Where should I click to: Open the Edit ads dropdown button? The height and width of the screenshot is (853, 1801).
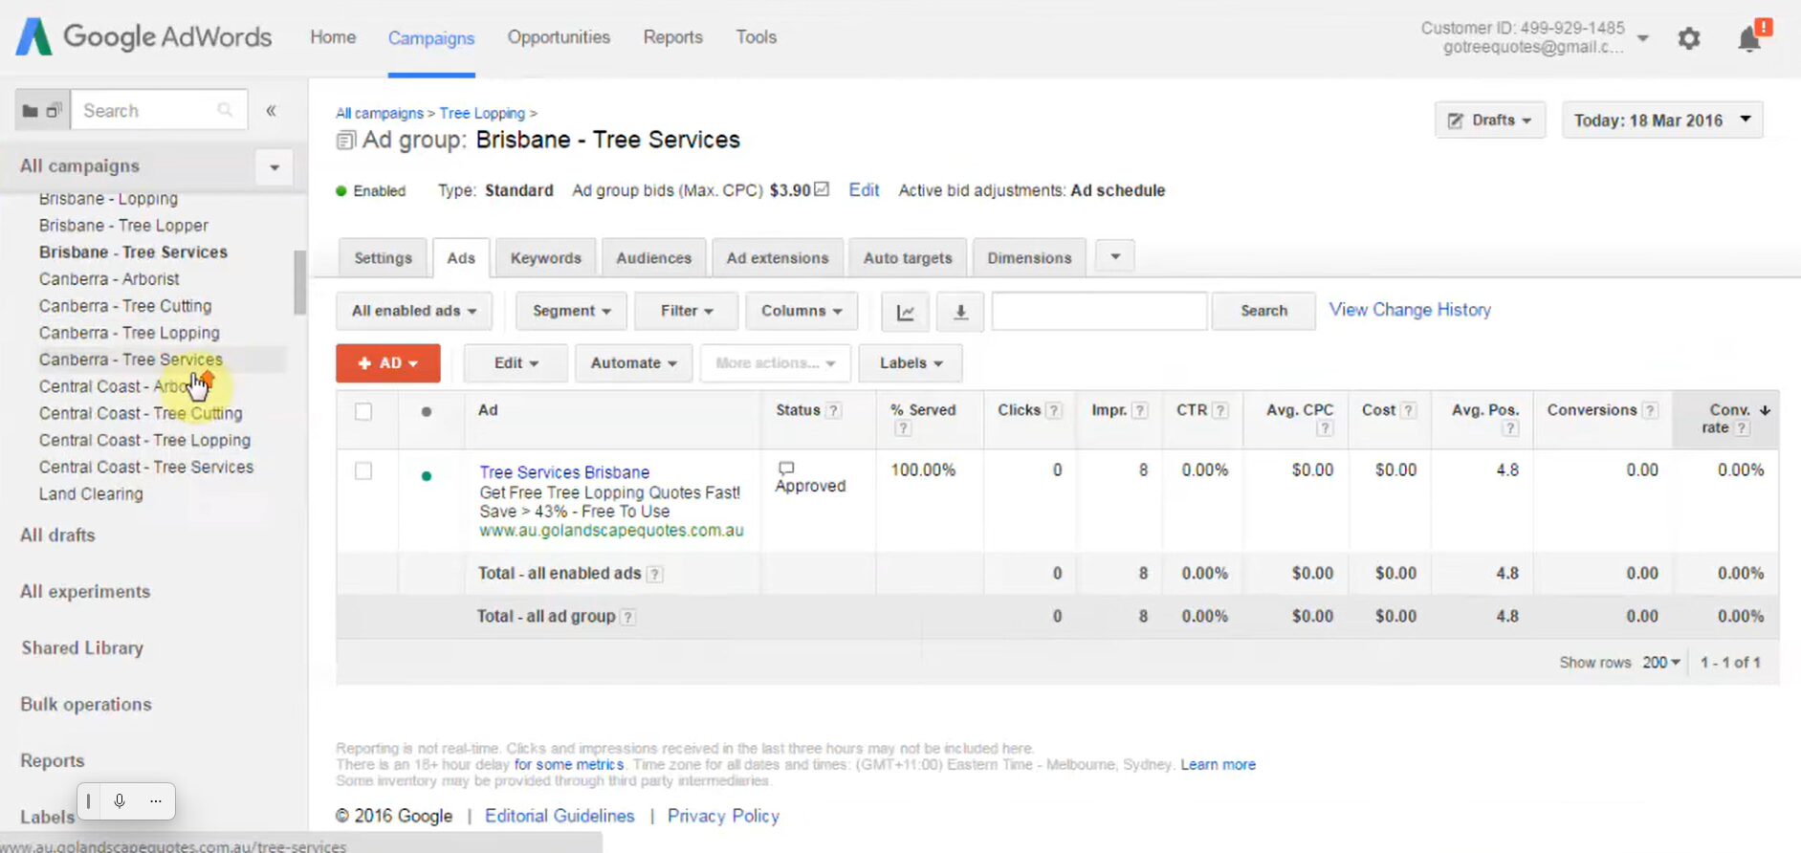click(516, 363)
